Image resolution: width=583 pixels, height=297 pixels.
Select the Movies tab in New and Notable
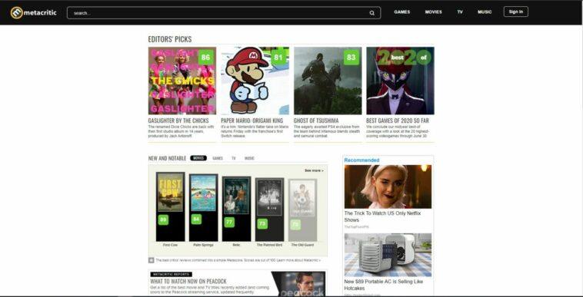pos(198,158)
